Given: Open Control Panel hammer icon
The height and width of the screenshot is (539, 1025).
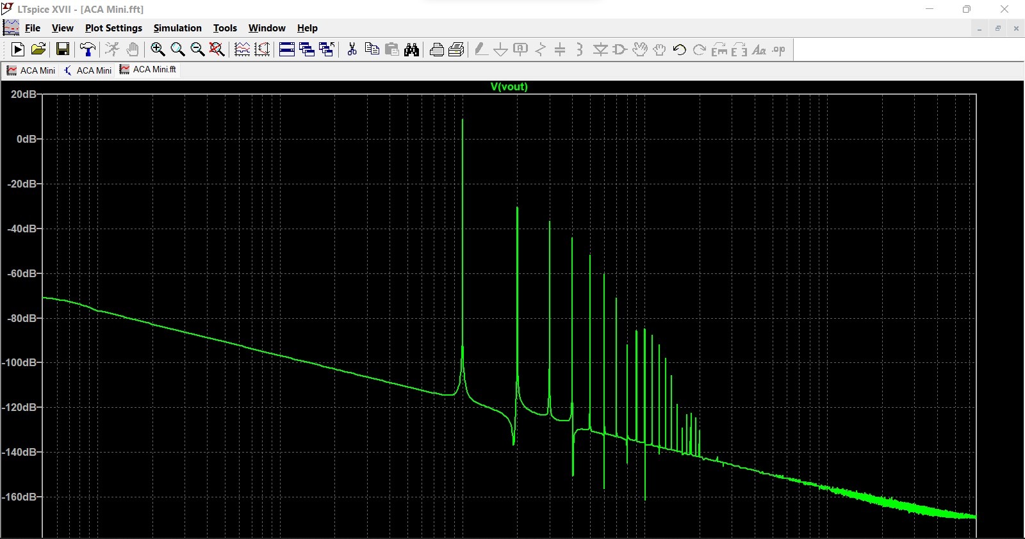Looking at the screenshot, I should tap(88, 49).
